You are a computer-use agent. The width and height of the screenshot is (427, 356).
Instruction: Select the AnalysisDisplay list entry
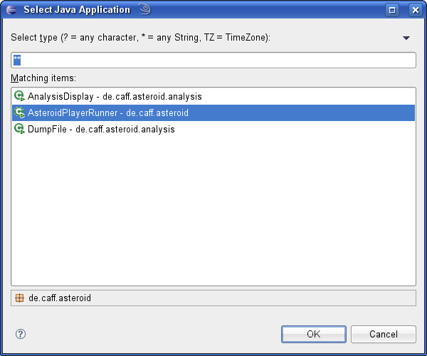point(213,96)
